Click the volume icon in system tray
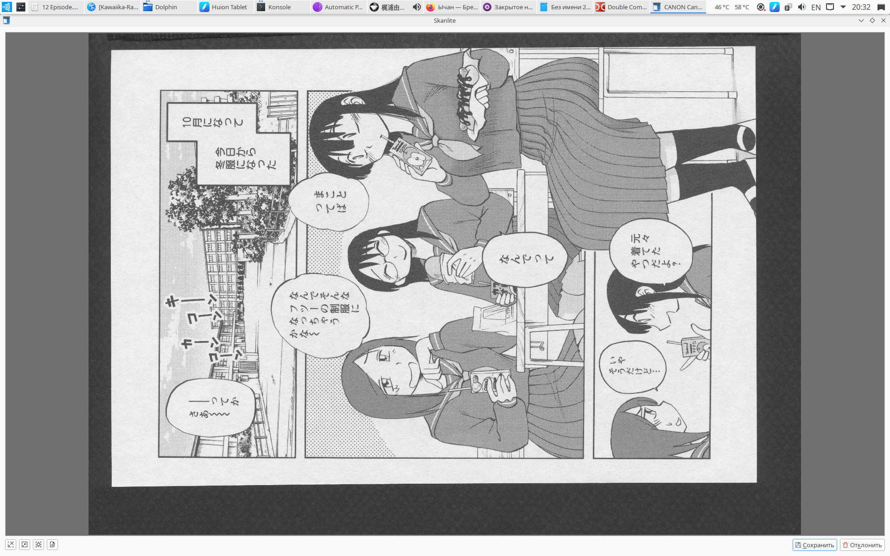The image size is (890, 556). [x=802, y=7]
